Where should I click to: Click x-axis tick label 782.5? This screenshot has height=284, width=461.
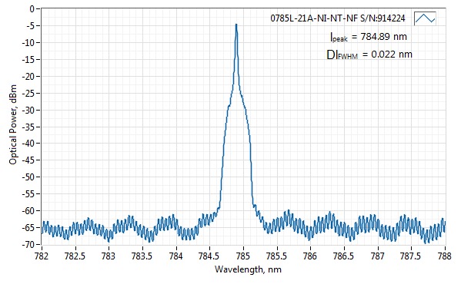(75, 256)
